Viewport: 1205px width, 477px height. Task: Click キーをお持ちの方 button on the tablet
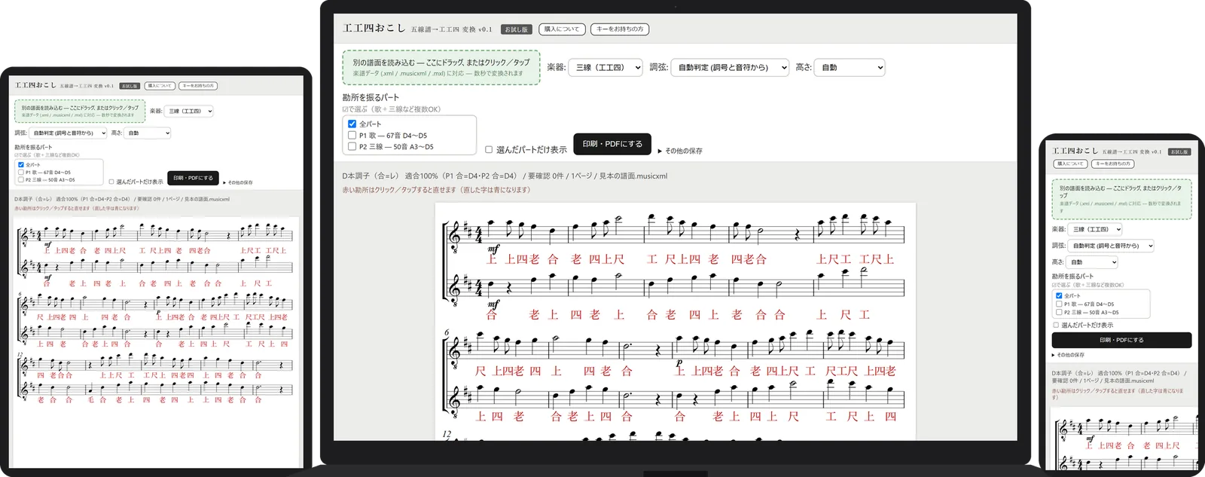pos(198,86)
